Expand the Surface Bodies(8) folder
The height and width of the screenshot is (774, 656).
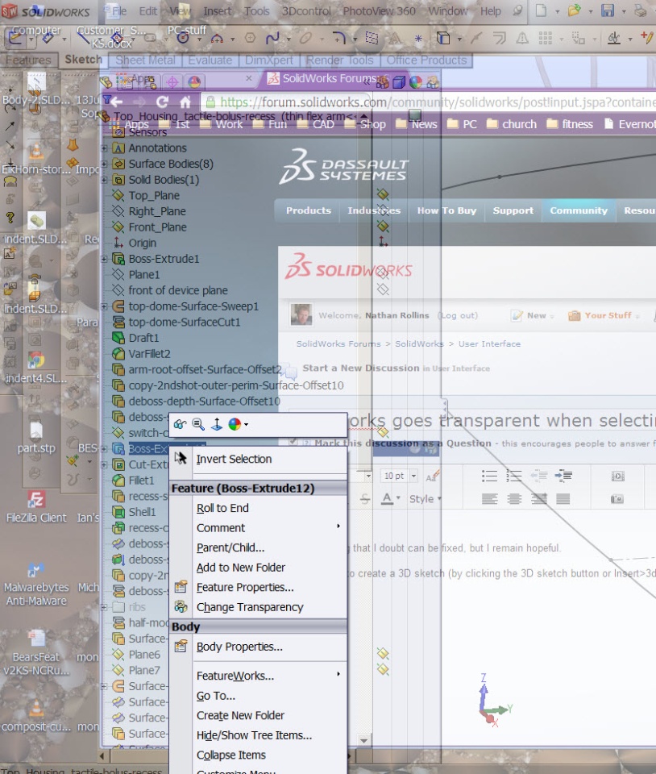104,164
